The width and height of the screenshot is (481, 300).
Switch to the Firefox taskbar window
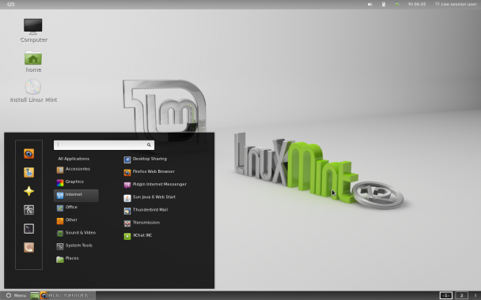(67, 295)
